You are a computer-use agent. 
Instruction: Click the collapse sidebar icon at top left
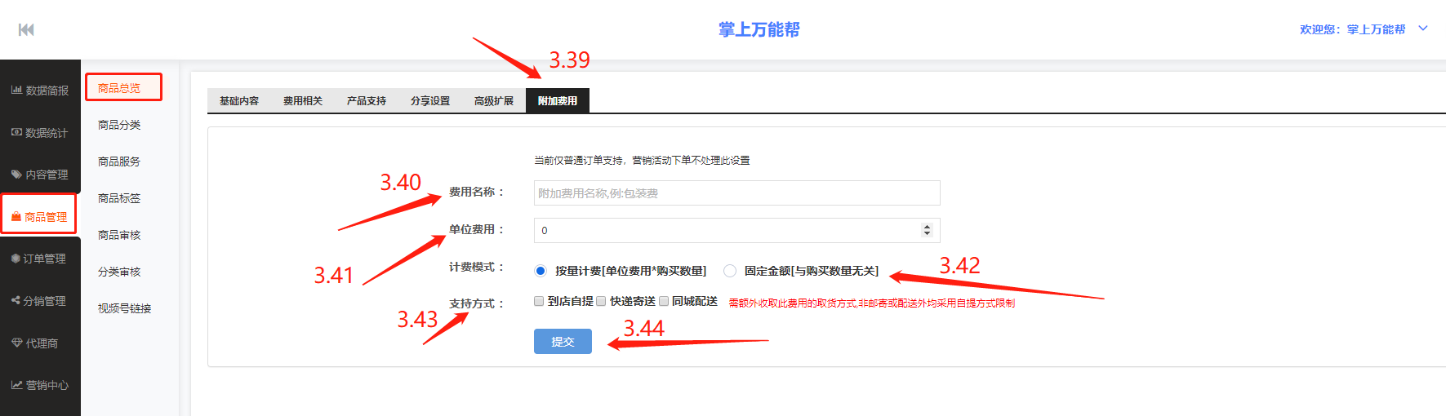tap(26, 30)
